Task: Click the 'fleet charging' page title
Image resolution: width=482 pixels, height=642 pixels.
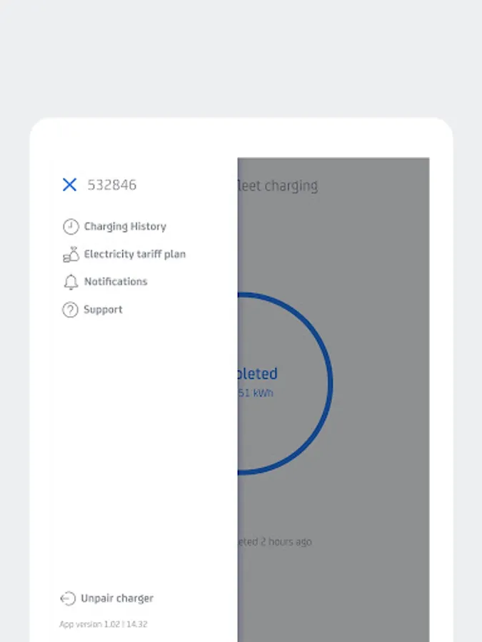Action: [x=278, y=185]
